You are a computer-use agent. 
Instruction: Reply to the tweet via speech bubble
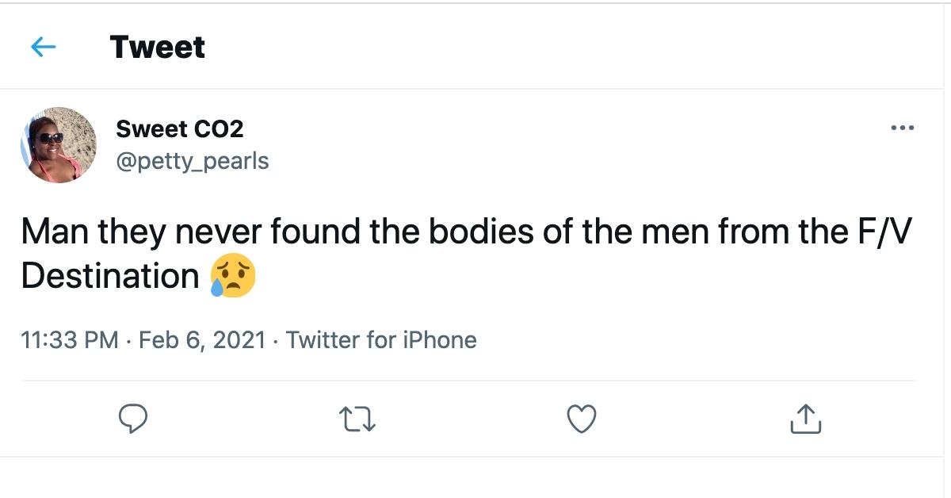coord(133,419)
